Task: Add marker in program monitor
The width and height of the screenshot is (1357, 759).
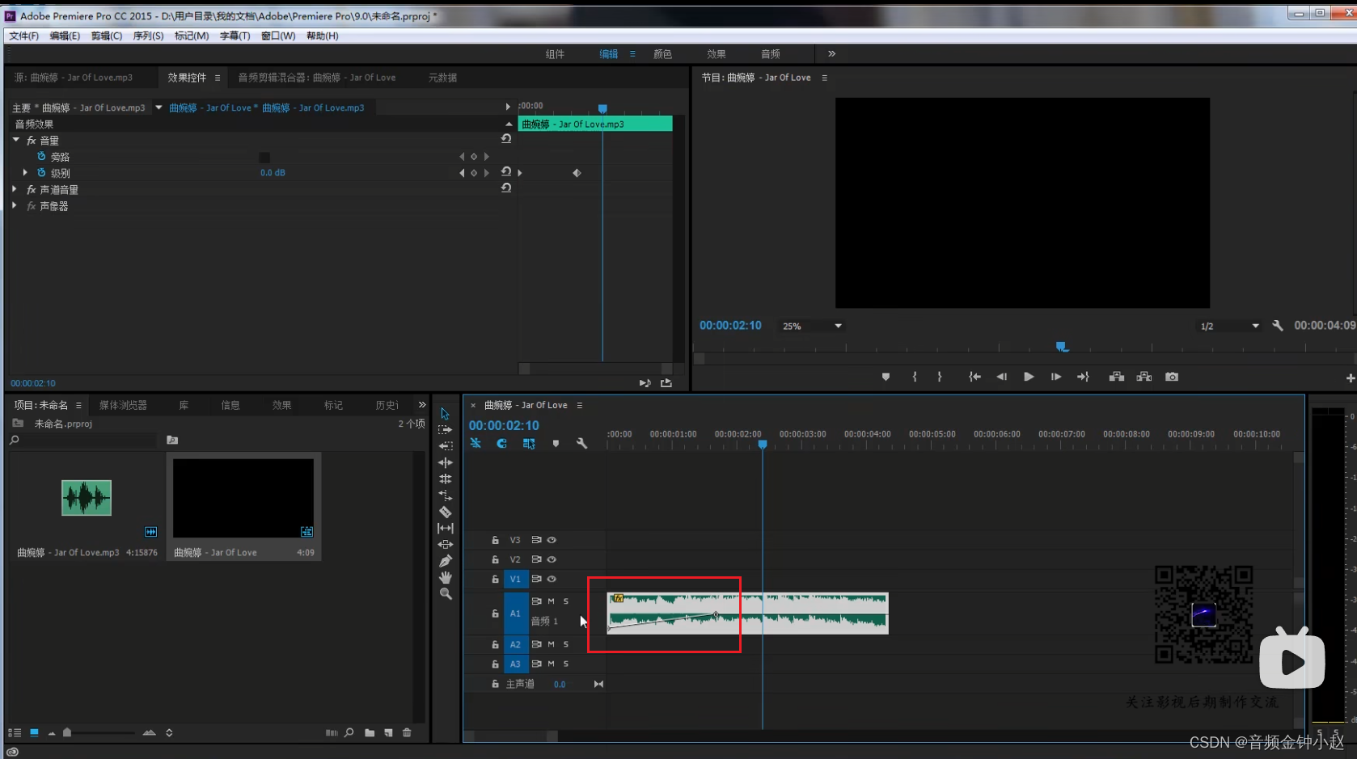Action: 886,377
